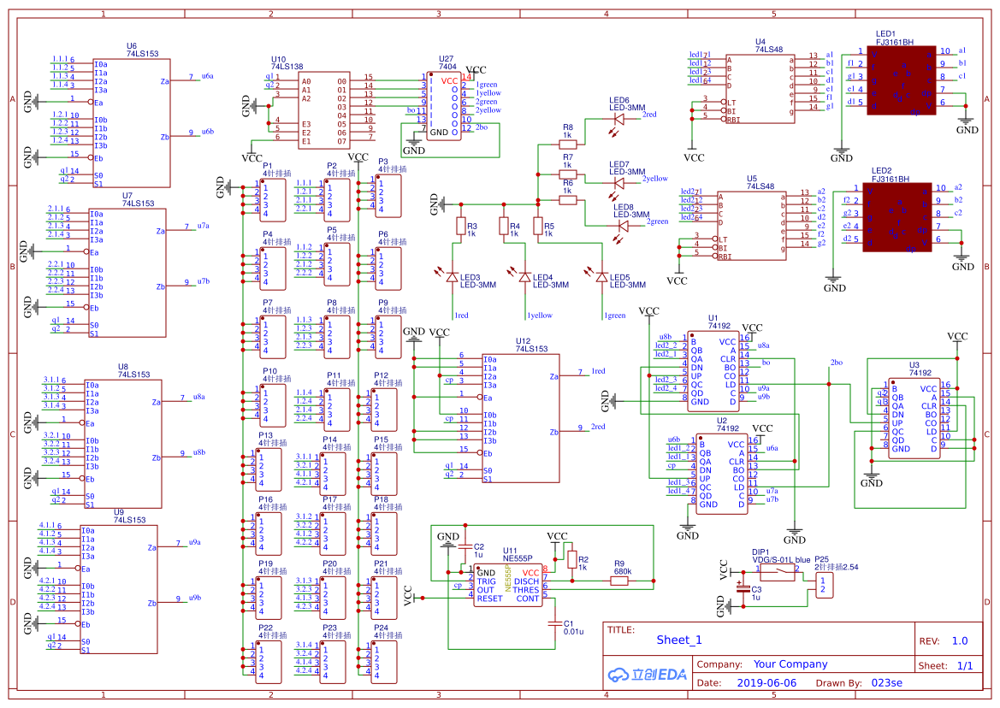
Task: Pick resistor R6 symbol
Action: click(x=568, y=200)
